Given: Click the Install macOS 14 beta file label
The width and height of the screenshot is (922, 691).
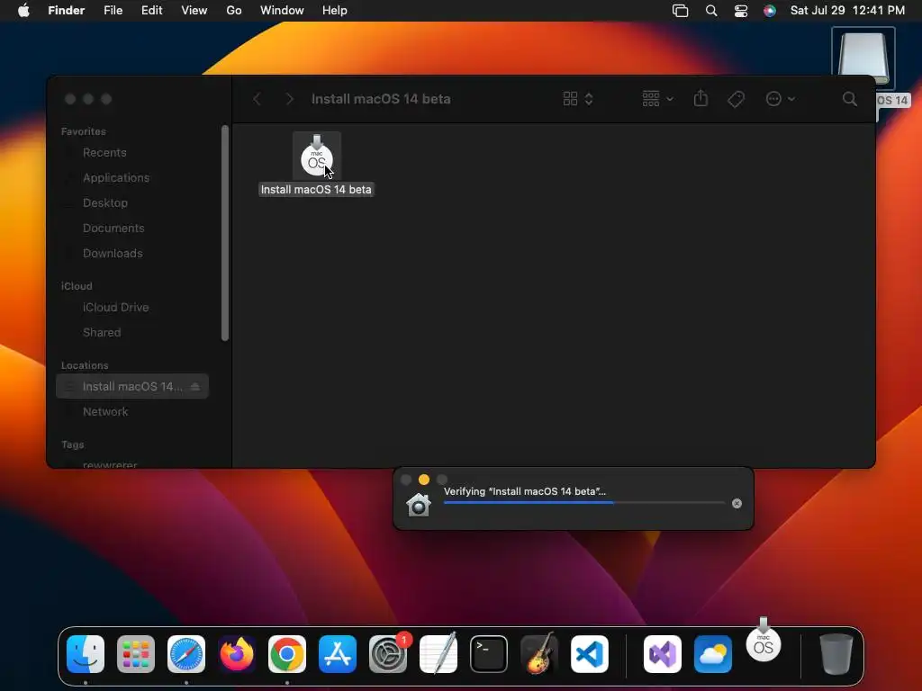Looking at the screenshot, I should coord(316,190).
